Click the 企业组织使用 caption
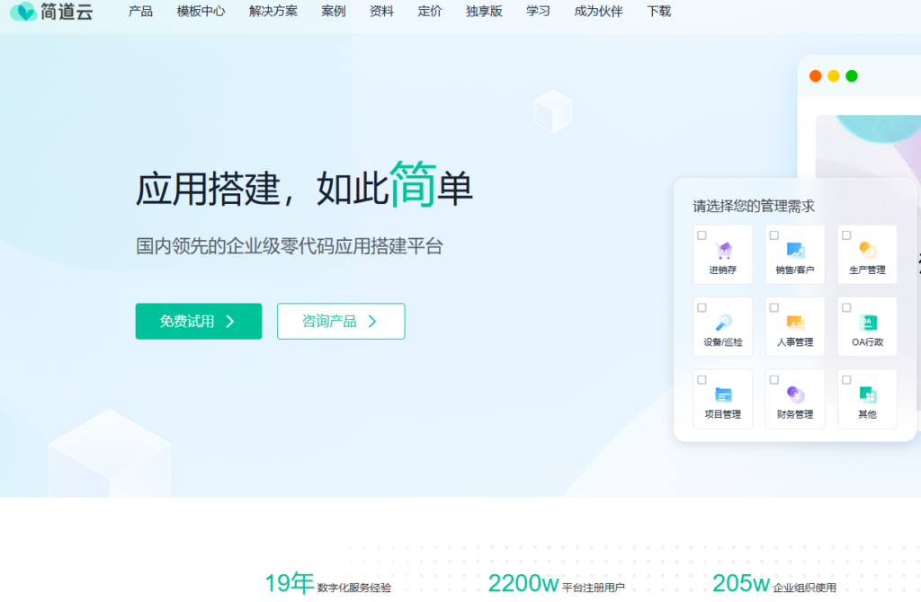The width and height of the screenshot is (921, 602). pyautogui.click(x=805, y=588)
